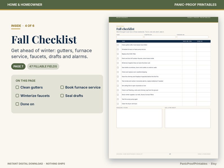This screenshot has width=224, height=168.
Task: Click the MAINTENANCE label on the page header
Action: tap(122, 17)
